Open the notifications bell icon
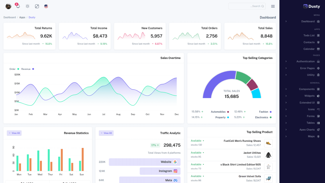Screen dimensions: 325x183 (18, 6)
